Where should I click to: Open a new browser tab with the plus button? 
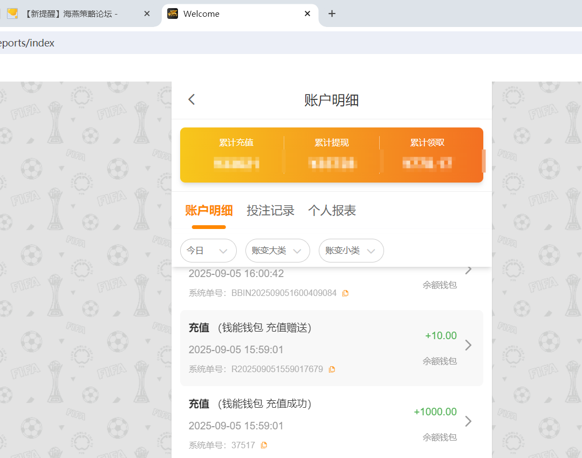pyautogui.click(x=332, y=14)
